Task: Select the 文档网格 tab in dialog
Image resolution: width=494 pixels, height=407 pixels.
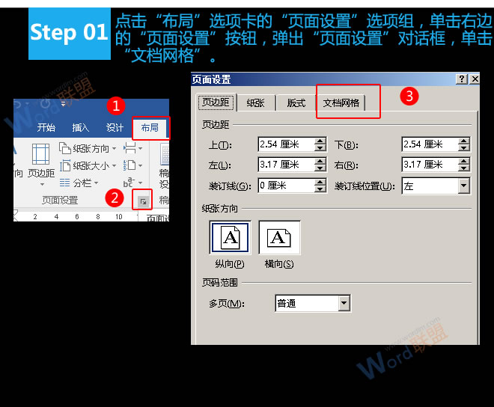Action: pyautogui.click(x=341, y=102)
